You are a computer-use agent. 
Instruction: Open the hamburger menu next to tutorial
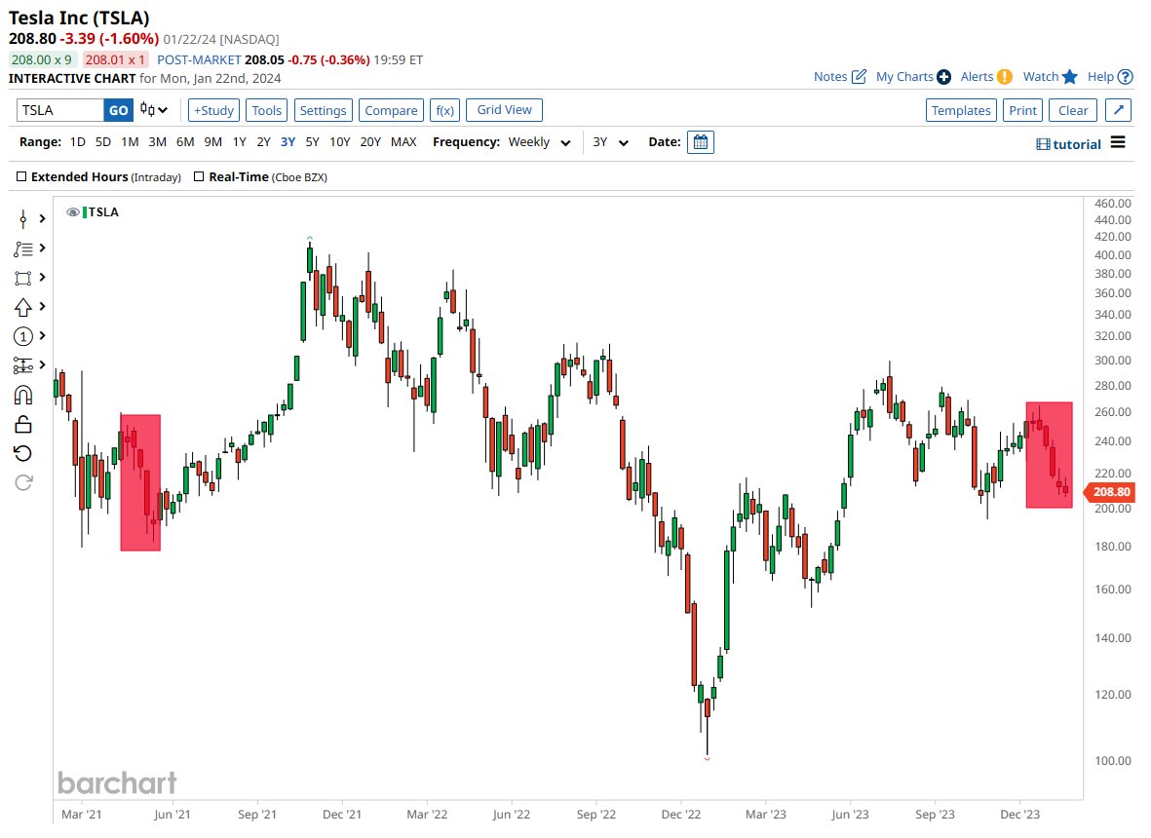pyautogui.click(x=1118, y=142)
